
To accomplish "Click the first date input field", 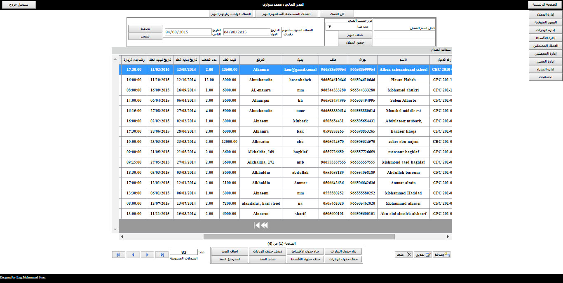I will (x=246, y=32).
